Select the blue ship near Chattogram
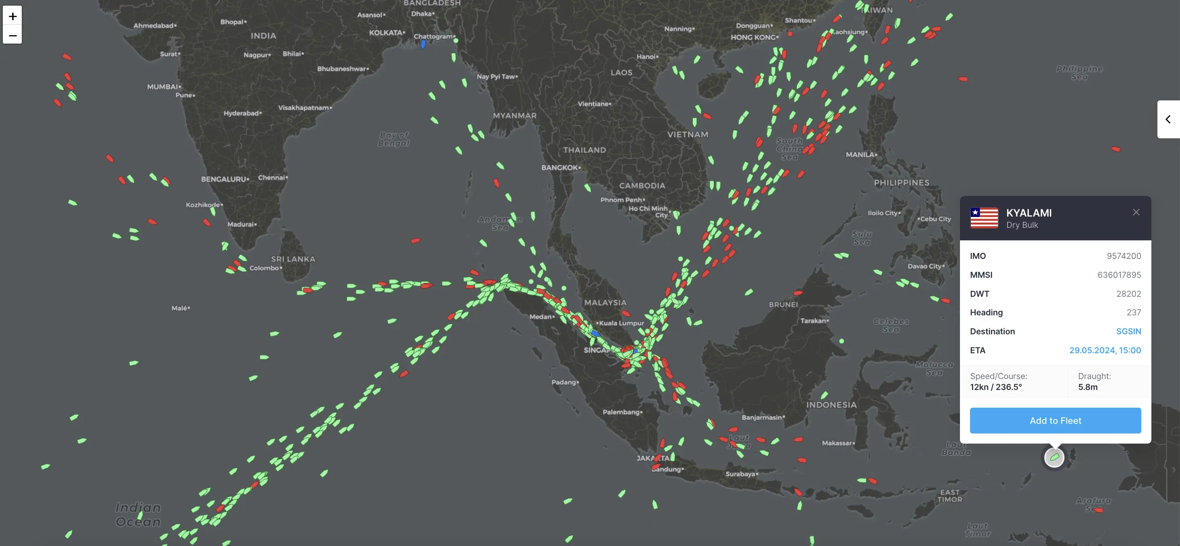 point(423,44)
